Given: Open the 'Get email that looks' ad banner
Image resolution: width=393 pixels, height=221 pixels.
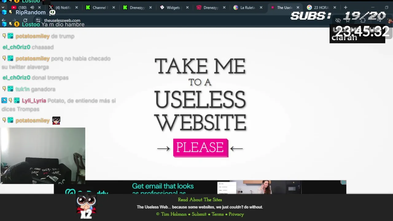Looking at the screenshot, I should (200, 187).
